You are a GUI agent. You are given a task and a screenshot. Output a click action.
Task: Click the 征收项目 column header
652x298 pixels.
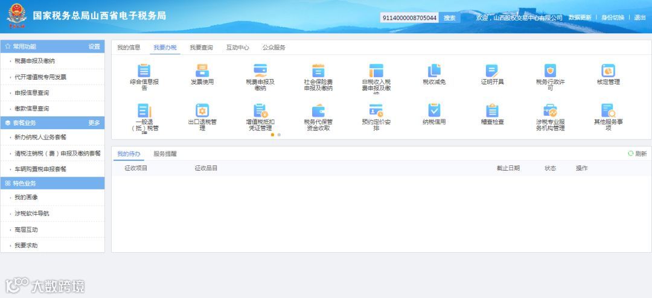click(136, 168)
